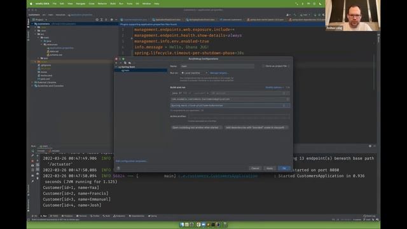Image resolution: width=407 pixels, height=229 pixels.
Task: Copy the selected run configuration
Action: [x=125, y=63]
